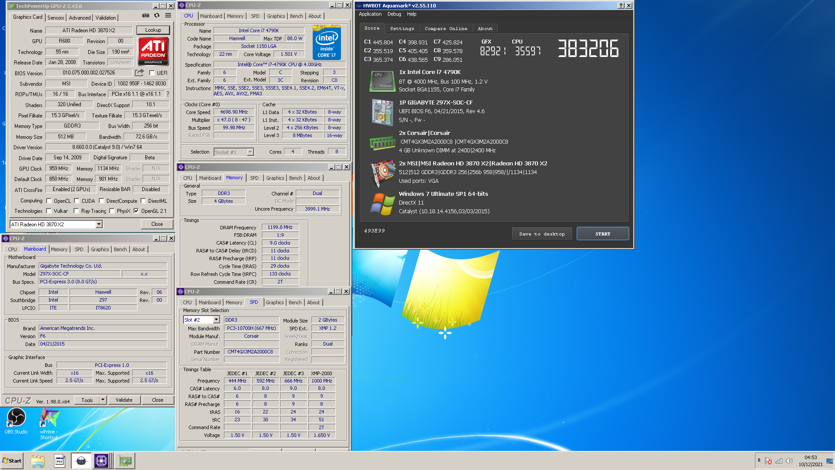The image size is (835, 470).
Task: Click the document file taskbar icon
Action: click(60, 461)
